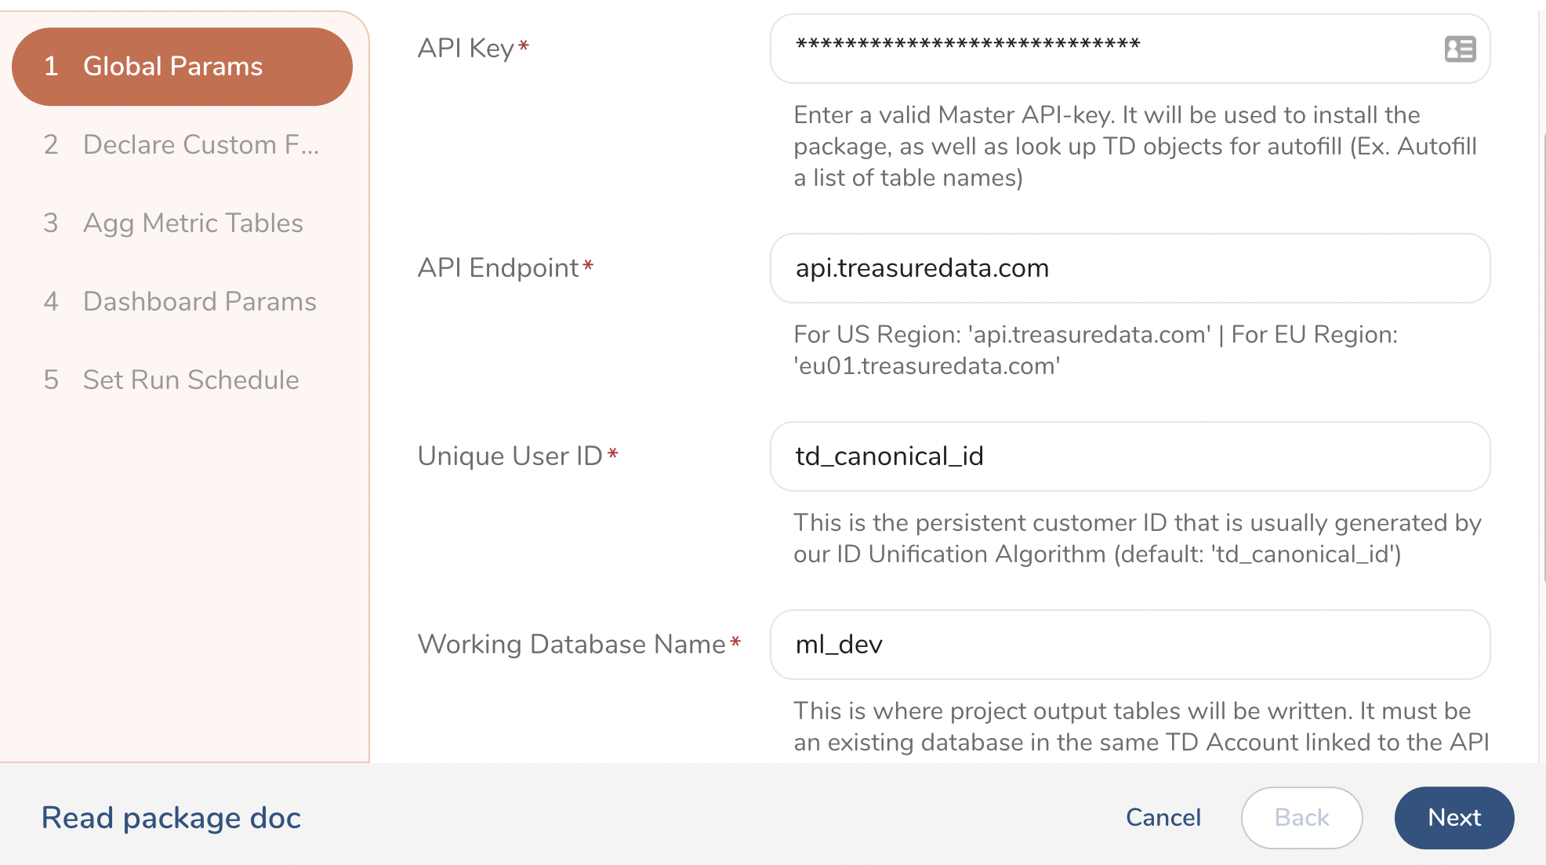Screen dimensions: 1546x865
Task: Open the Global Params step
Action: (182, 67)
